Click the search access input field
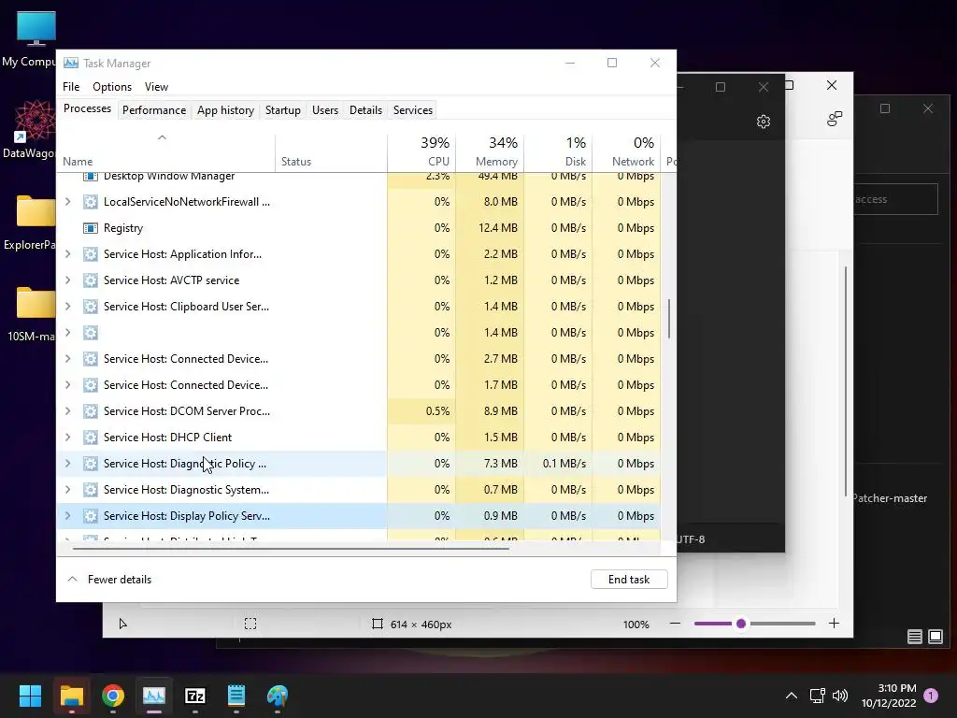Viewport: 957px width, 718px height. click(x=895, y=199)
